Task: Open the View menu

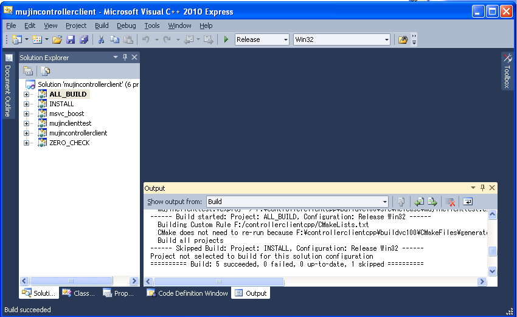Action: (50, 26)
